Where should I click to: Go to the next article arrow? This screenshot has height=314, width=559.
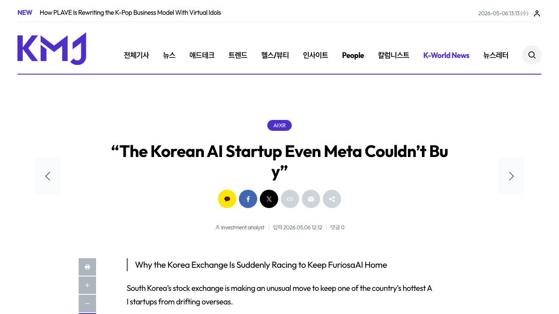coord(511,176)
